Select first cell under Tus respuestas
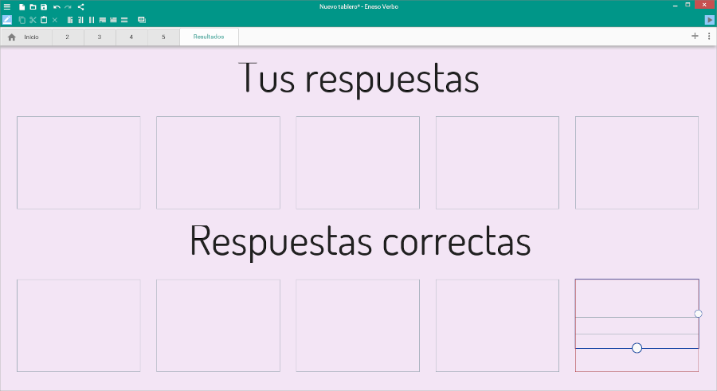The width and height of the screenshot is (717, 391). tap(79, 162)
